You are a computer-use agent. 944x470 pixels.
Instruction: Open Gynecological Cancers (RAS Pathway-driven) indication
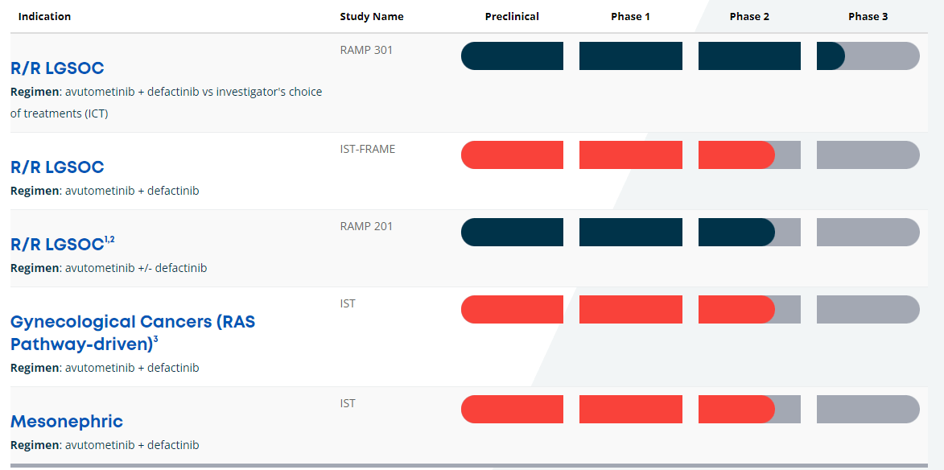pyautogui.click(x=133, y=332)
